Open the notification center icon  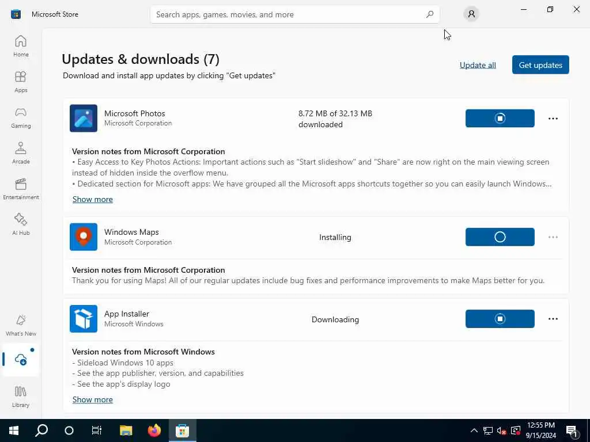point(572,430)
